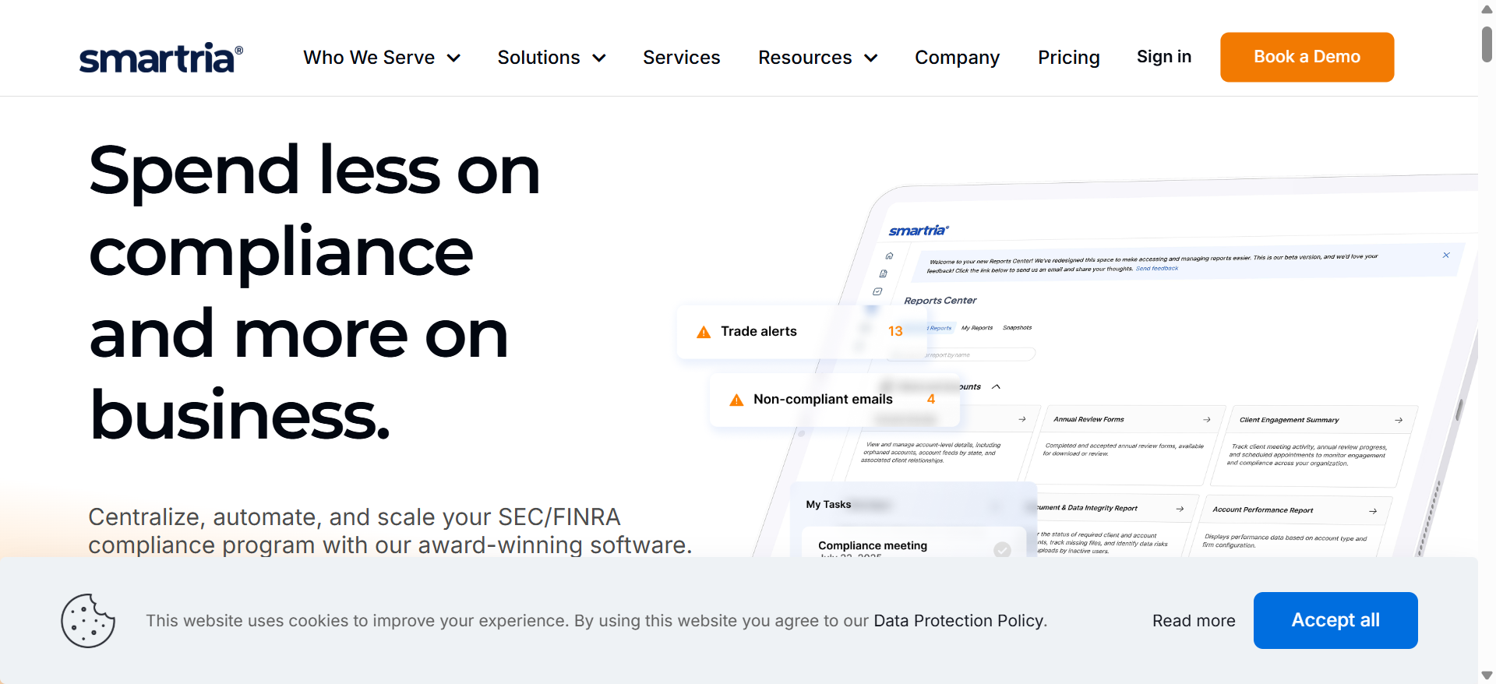Image resolution: width=1496 pixels, height=684 pixels.
Task: Click the cookie icon in consent banner
Action: (88, 621)
